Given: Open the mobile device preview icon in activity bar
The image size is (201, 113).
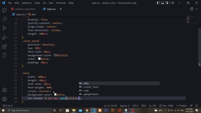Looking at the screenshot, I should coord(4,55).
